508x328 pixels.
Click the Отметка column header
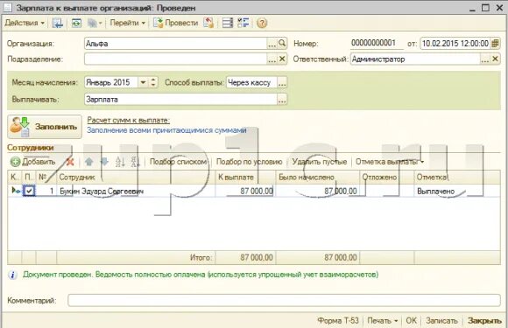[457, 178]
